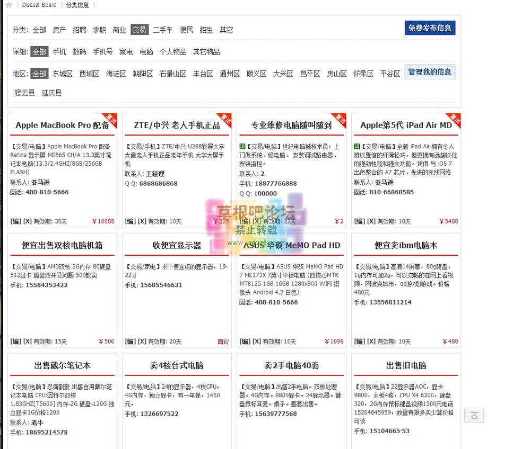Select the 招生 category filter
Screen dimensions: 513x449
[206, 30]
